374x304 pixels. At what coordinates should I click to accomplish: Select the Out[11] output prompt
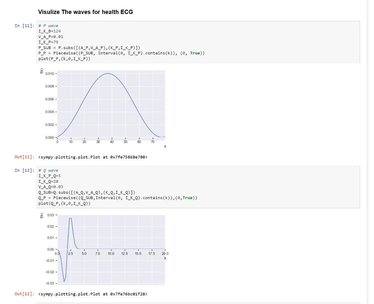(x=24, y=157)
